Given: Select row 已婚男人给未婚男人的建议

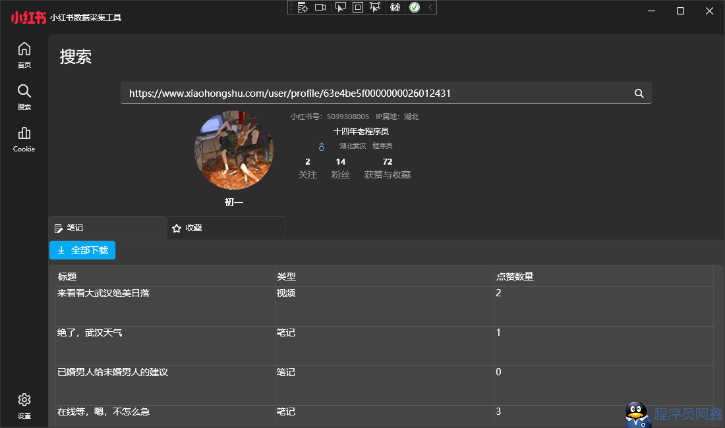Looking at the screenshot, I should coord(384,386).
